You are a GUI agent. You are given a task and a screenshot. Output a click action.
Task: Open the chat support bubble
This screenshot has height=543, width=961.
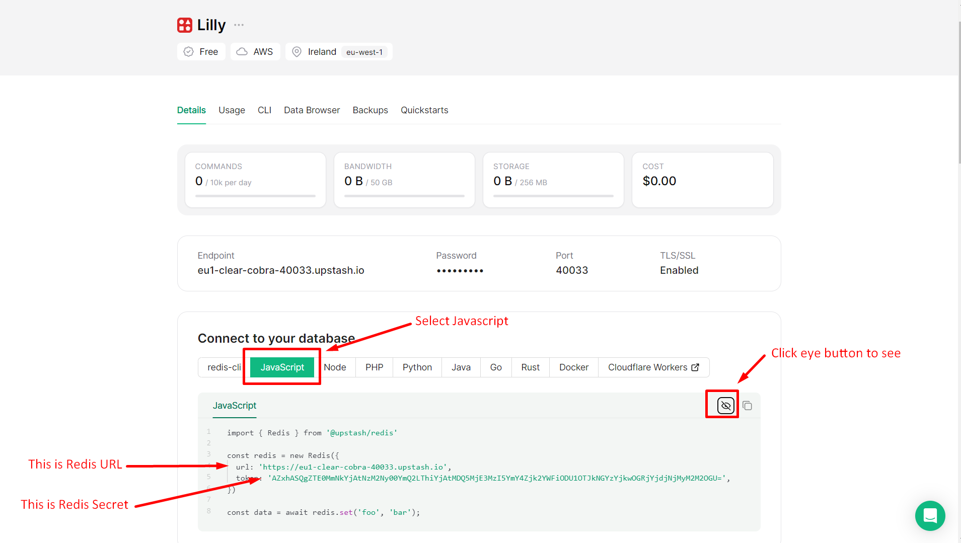pos(930,516)
